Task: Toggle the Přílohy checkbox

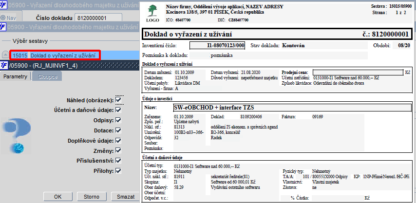Action: [118, 170]
